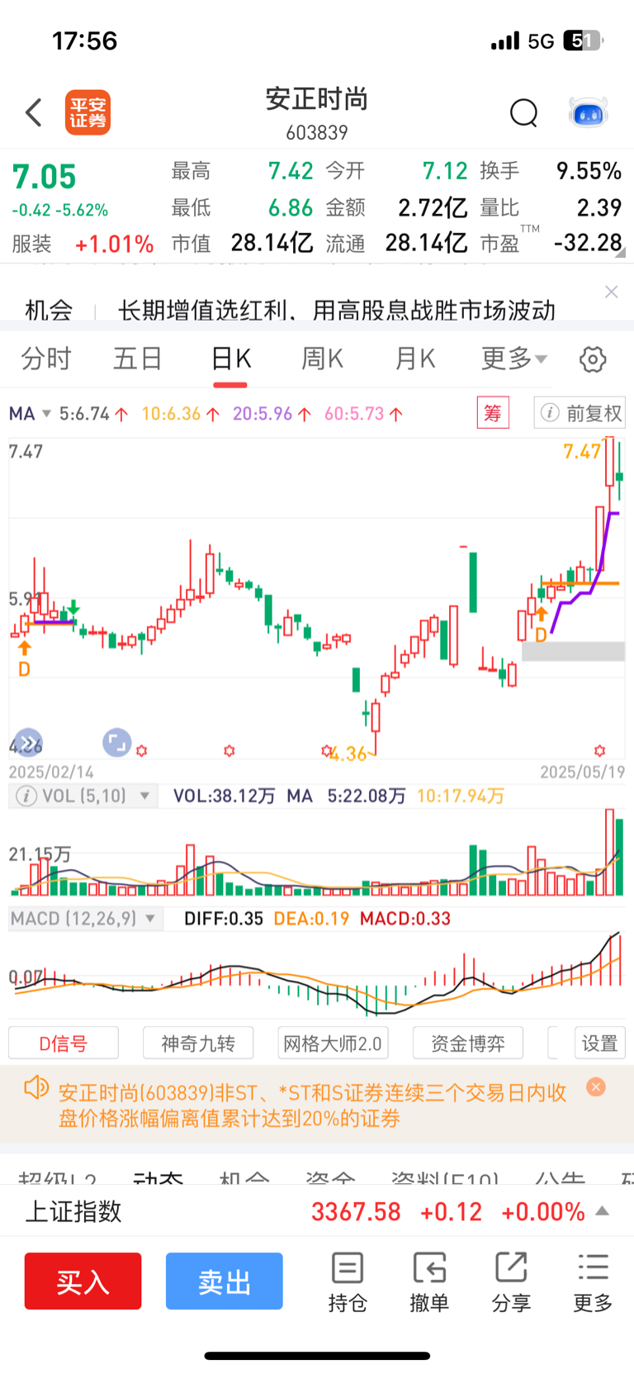Select the 网格大师2.0 indicator button
Viewport: 634px width, 1374px height.
click(333, 1044)
